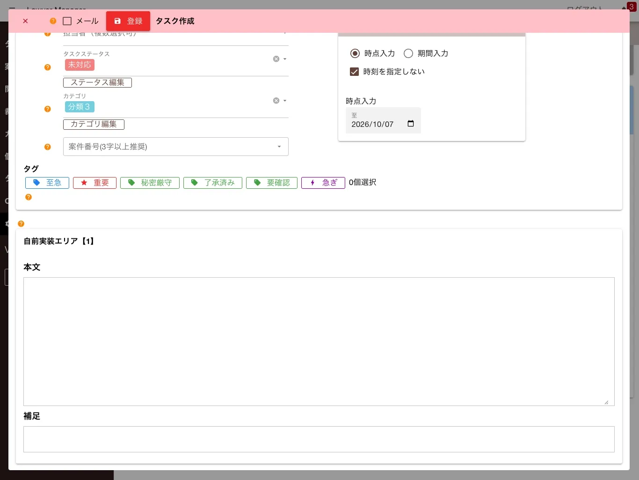Close the task creation dialog with the X icon

[25, 21]
